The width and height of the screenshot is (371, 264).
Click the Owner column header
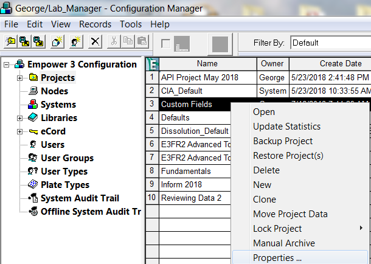coord(273,64)
